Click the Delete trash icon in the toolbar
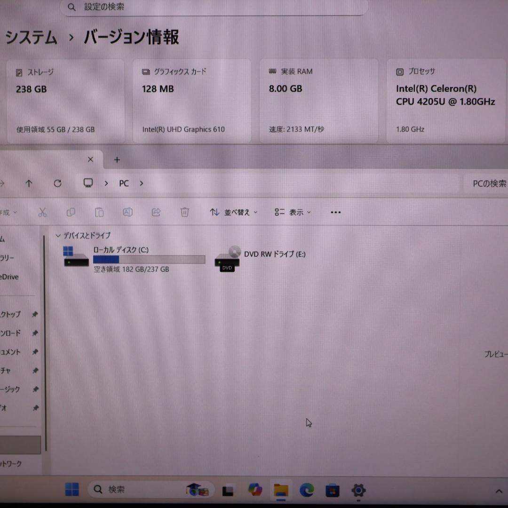Viewport: 508px width, 508px height. (184, 212)
